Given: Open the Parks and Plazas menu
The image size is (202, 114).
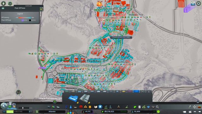Looking at the screenshot, I should (106, 107).
